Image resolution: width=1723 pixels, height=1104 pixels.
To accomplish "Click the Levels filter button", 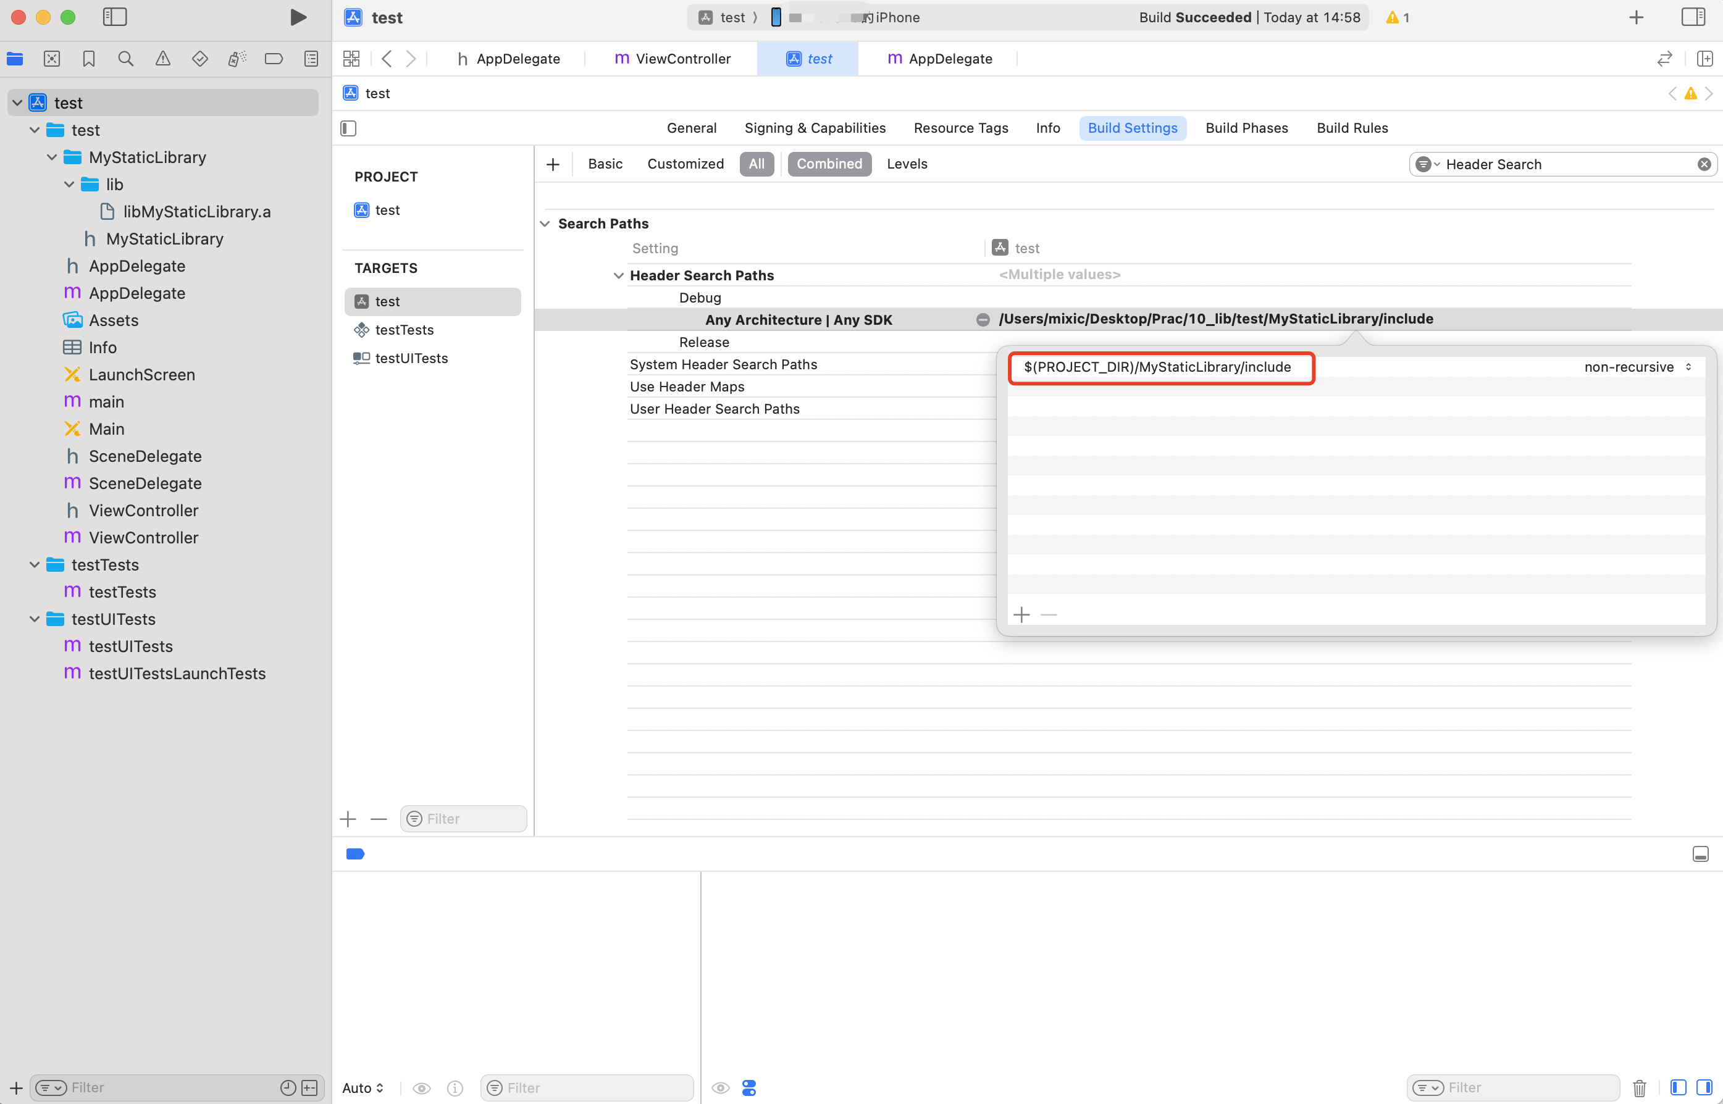I will click(x=907, y=164).
